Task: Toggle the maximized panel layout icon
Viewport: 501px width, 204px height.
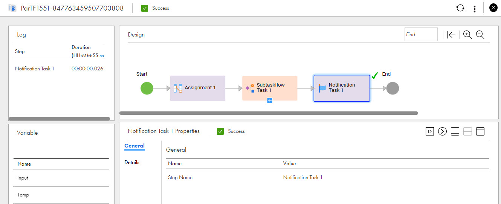Action: pos(480,131)
